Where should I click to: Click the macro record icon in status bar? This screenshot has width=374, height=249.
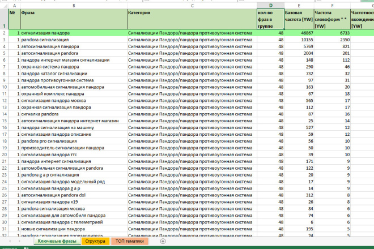26,248
